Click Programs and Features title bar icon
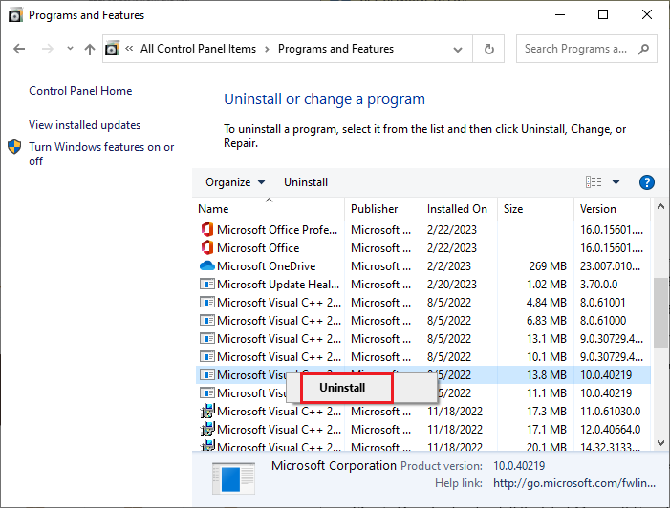This screenshot has width=670, height=508. tap(15, 15)
